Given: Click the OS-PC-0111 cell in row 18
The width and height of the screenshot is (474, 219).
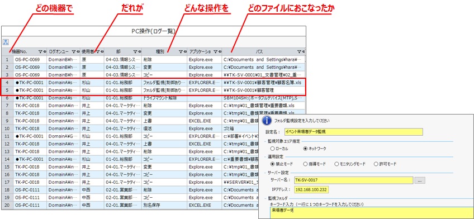Looking at the screenshot, I should click(x=30, y=190).
